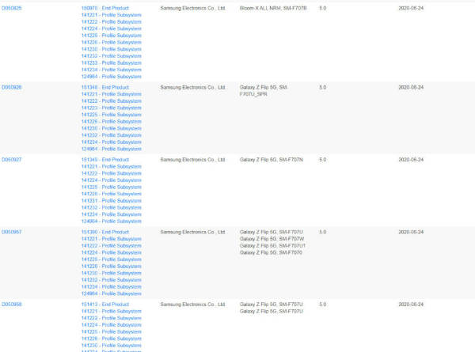This screenshot has width=475, height=352.
Task: Open 141221 Profile Subsystem in row D050925
Action: pos(111,15)
